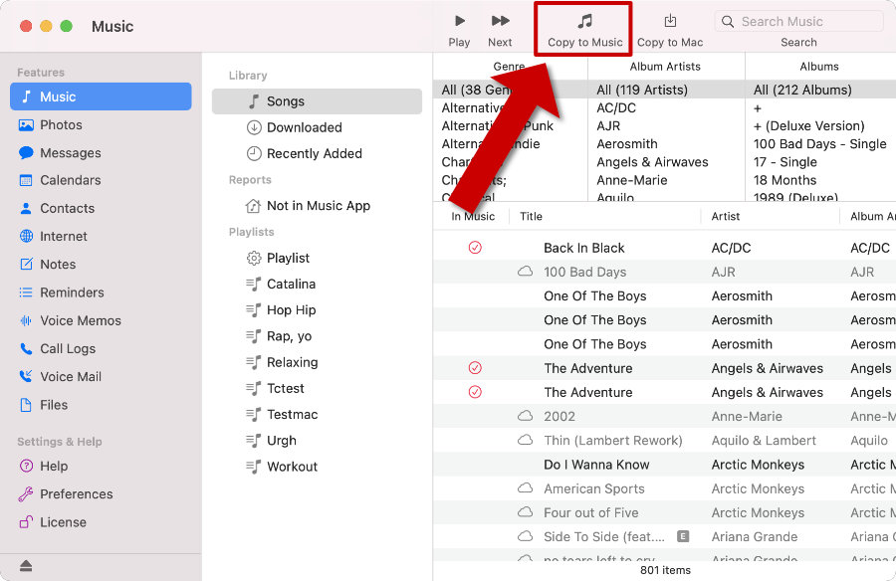Select All (212 Albums) in Albums
The width and height of the screenshot is (896, 581).
(821, 90)
